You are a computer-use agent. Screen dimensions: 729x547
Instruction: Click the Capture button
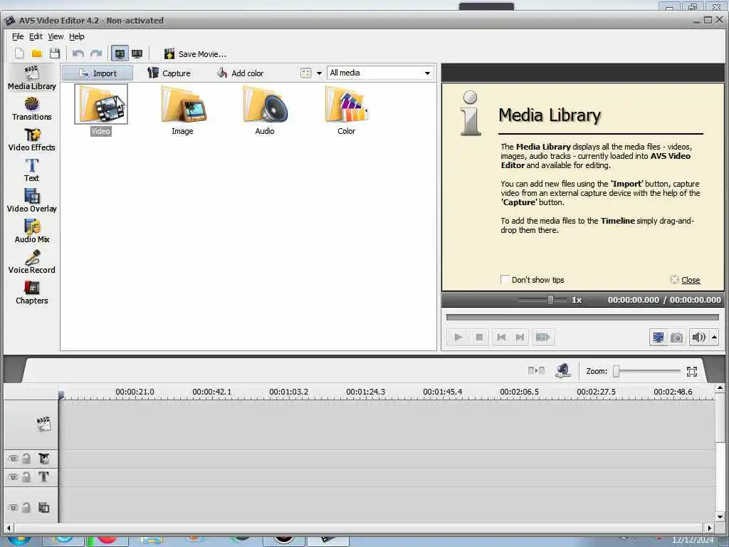pos(169,73)
